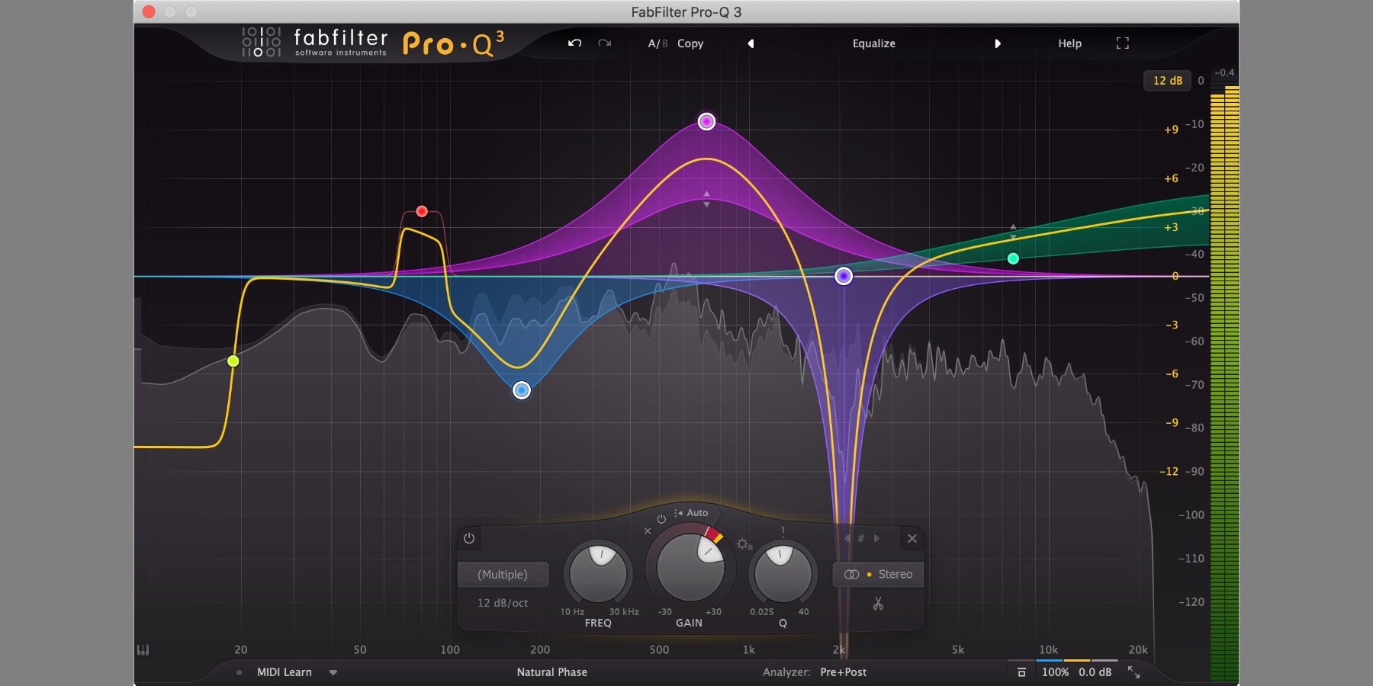1373x686 pixels.
Task: Select the teal high shelf node
Action: pyautogui.click(x=1013, y=258)
